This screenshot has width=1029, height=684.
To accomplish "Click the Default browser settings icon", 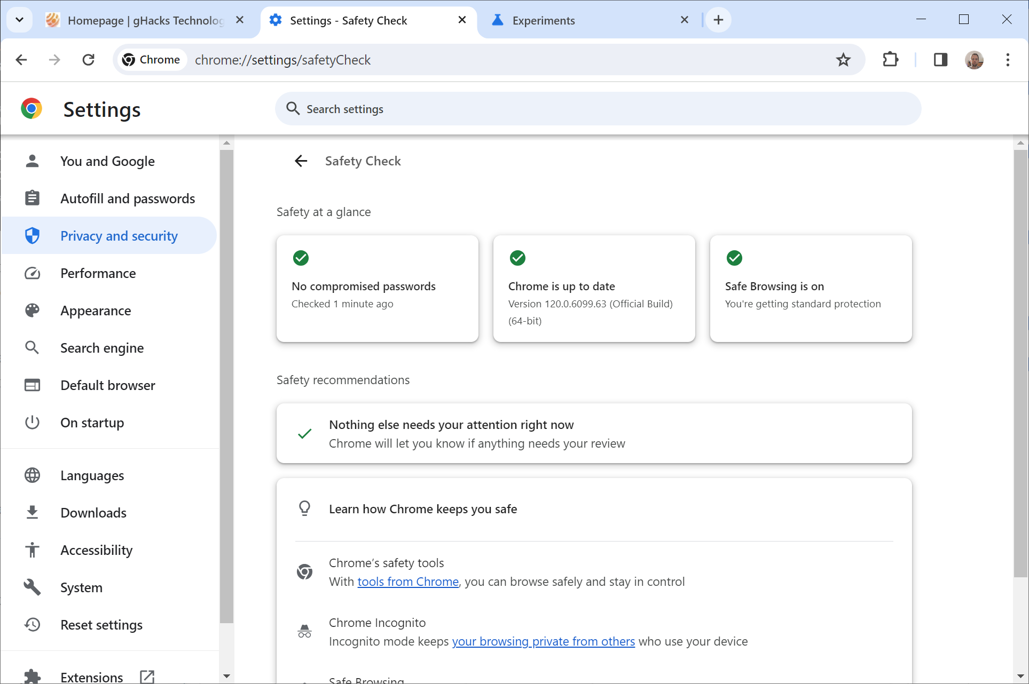I will [32, 385].
